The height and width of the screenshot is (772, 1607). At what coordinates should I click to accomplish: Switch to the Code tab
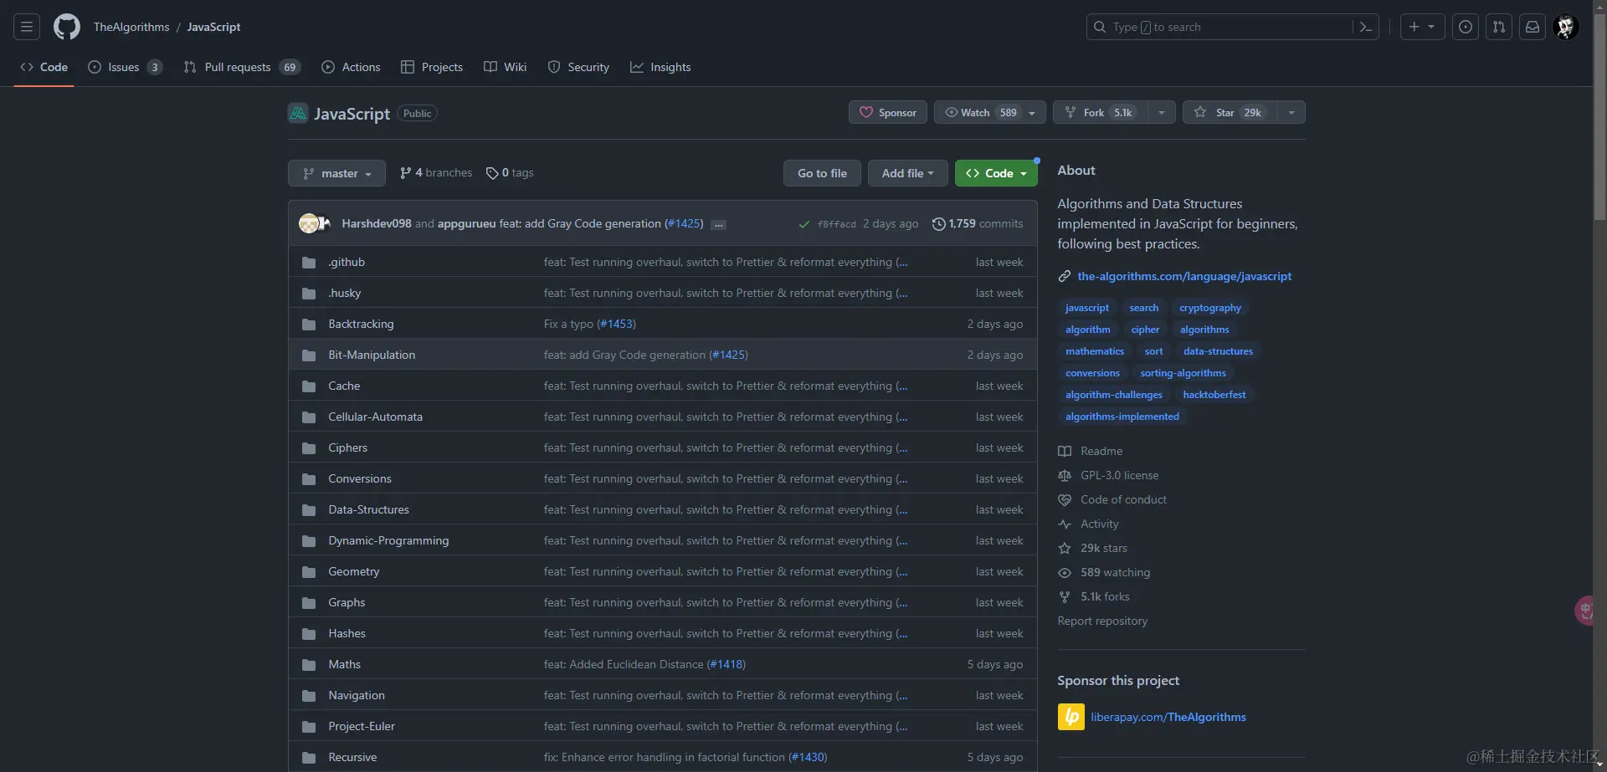44,67
